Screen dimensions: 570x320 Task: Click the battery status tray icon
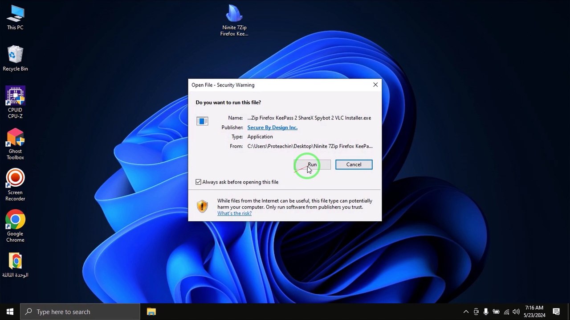pyautogui.click(x=496, y=312)
